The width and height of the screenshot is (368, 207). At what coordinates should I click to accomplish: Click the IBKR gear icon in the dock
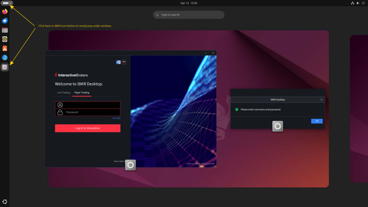coord(5,67)
